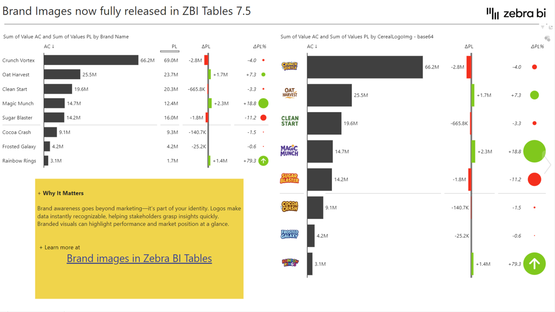Viewport: 555px width, 312px height.
Task: Open the Zebra BI chart settings icon
Action: pyautogui.click(x=547, y=39)
